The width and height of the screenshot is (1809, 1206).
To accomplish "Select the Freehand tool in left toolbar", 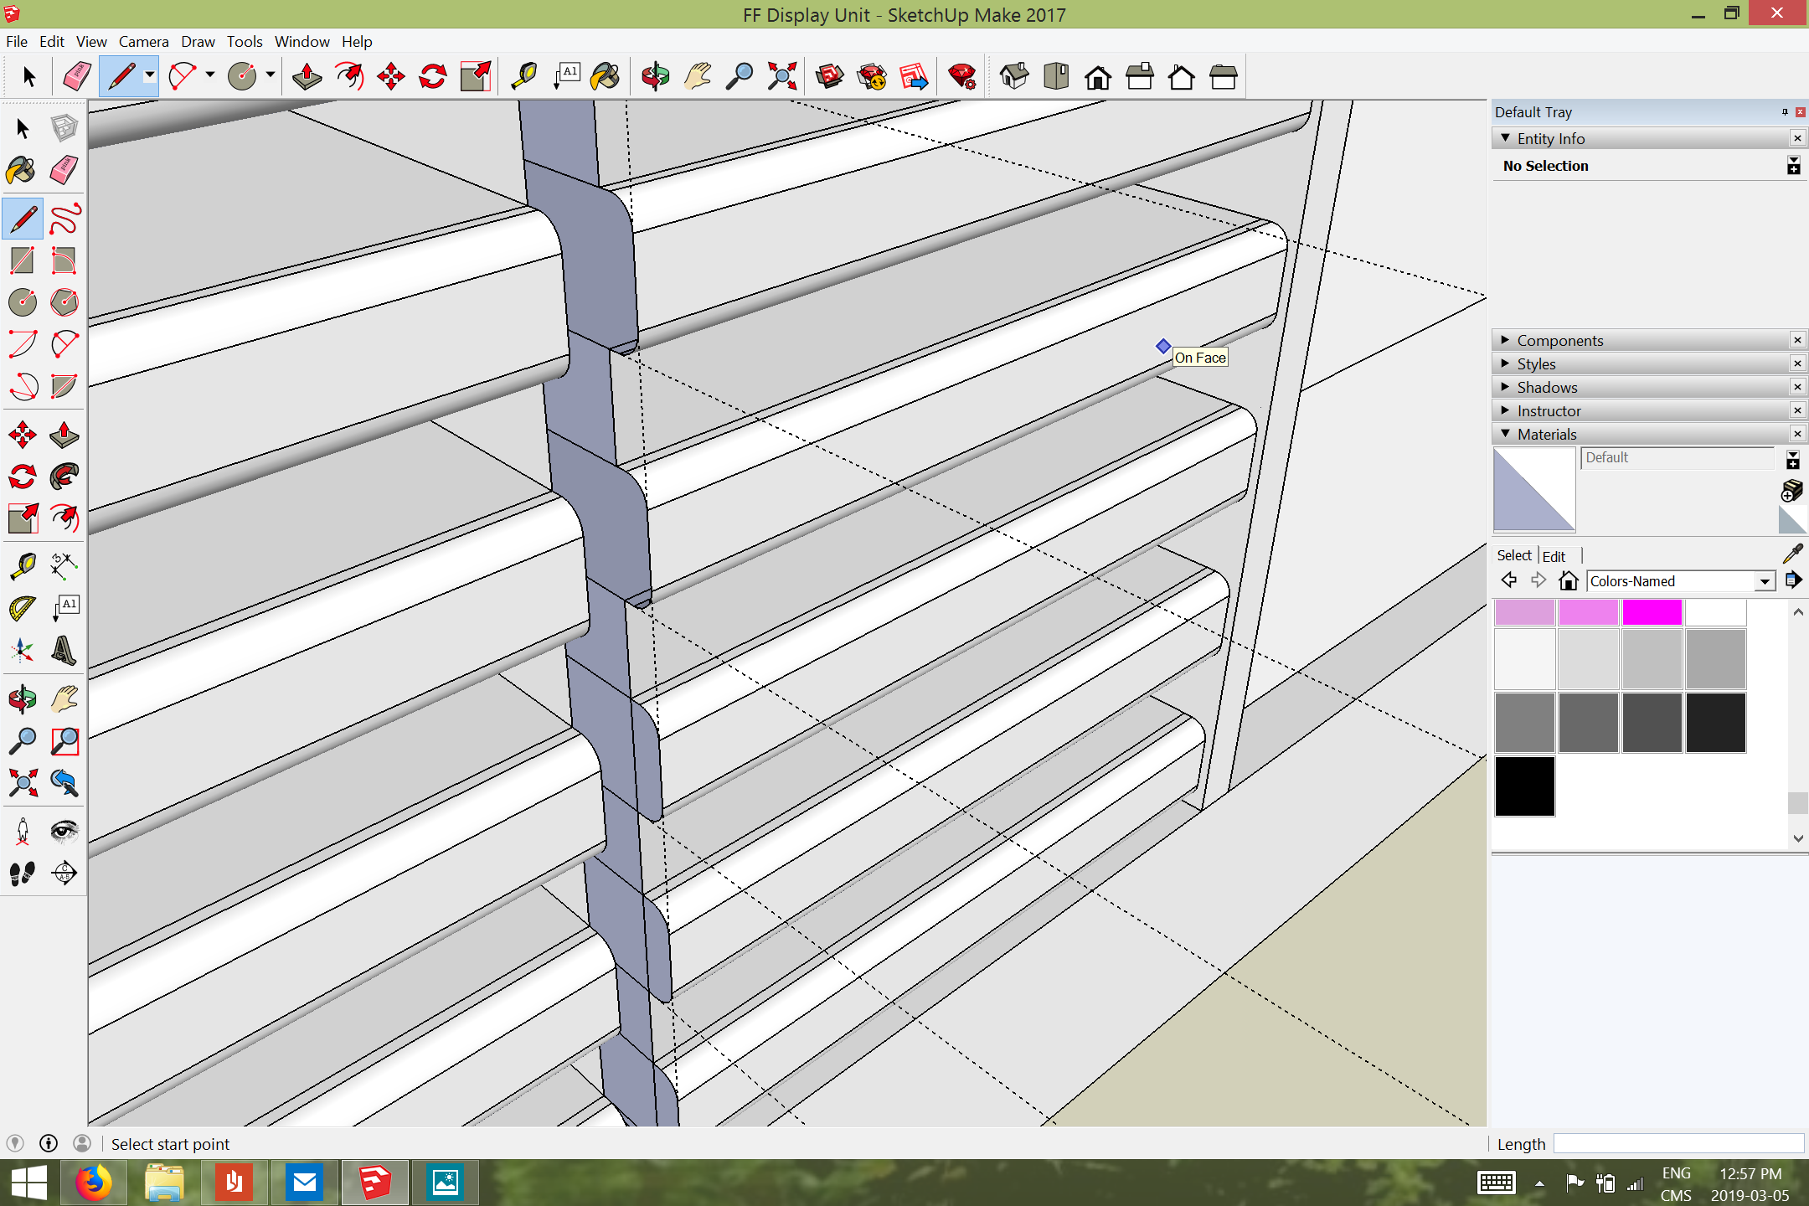I will point(64,219).
